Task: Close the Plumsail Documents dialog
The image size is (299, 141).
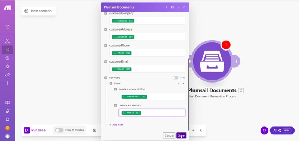Action: point(184,7)
